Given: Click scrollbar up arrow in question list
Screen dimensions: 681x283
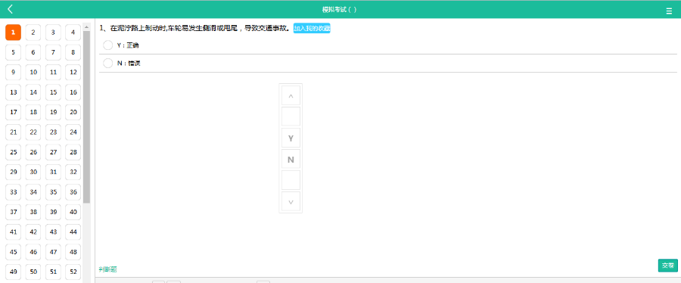Looking at the screenshot, I should click(87, 27).
